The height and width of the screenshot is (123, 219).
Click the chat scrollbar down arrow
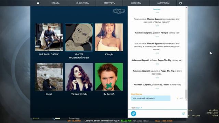coord(186,100)
